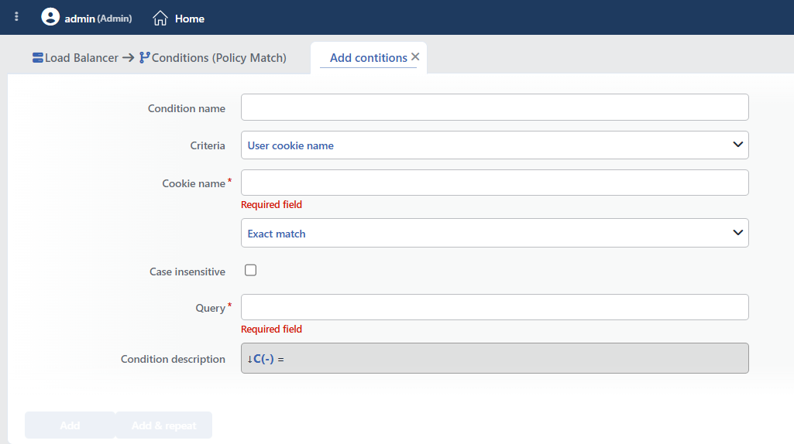The image size is (794, 444).
Task: Click the Add button
Action: [70, 425]
